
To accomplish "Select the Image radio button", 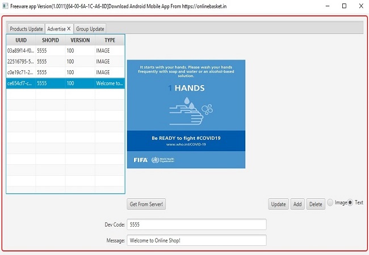I will [x=330, y=202].
